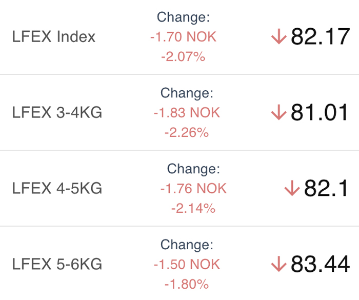
Task: Click the down arrow beside 83.44
Action: pyautogui.click(x=279, y=264)
